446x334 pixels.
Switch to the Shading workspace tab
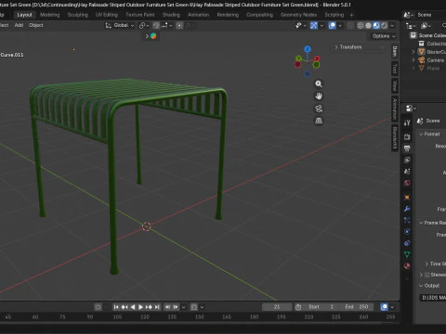(x=171, y=15)
